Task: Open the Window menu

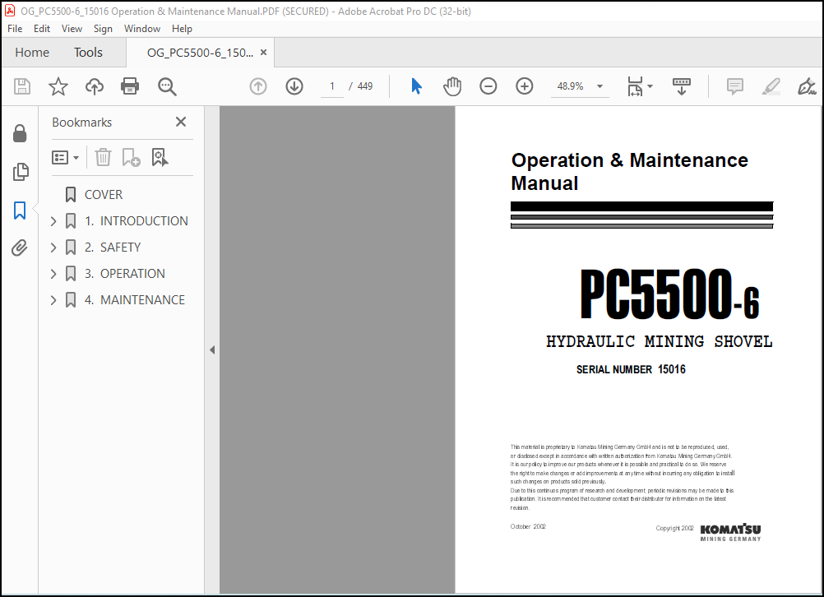Action: (142, 29)
